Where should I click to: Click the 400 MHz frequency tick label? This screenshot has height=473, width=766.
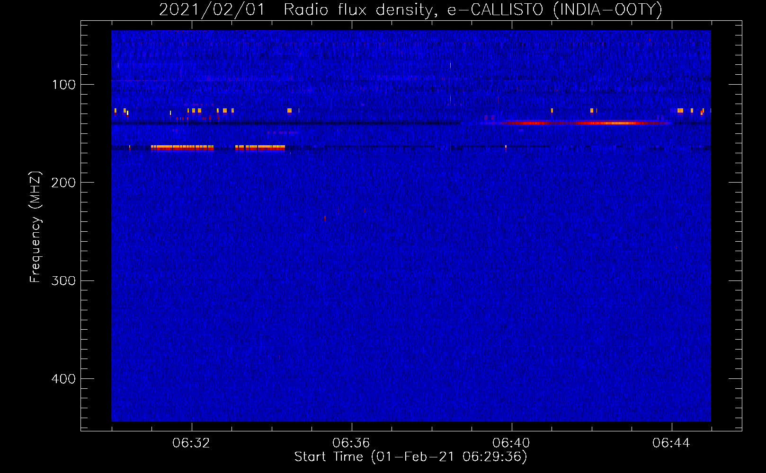click(x=64, y=379)
